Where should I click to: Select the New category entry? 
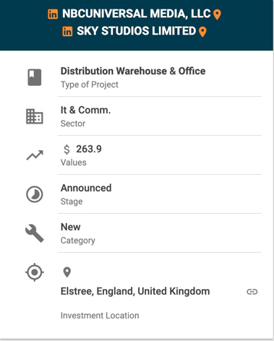(x=71, y=227)
